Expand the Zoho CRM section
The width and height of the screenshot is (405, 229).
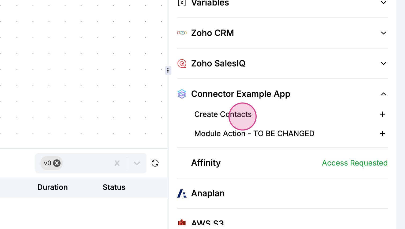point(384,33)
